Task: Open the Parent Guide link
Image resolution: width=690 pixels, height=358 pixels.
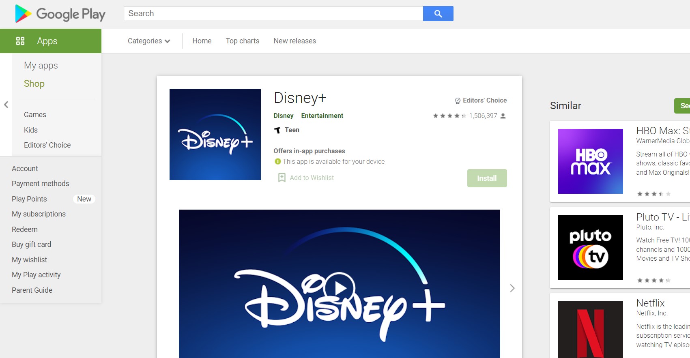Action: click(x=32, y=290)
